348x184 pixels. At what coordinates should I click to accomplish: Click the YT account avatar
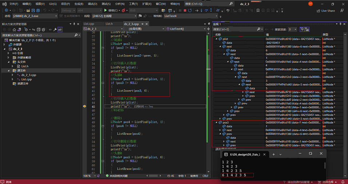click(311, 4)
